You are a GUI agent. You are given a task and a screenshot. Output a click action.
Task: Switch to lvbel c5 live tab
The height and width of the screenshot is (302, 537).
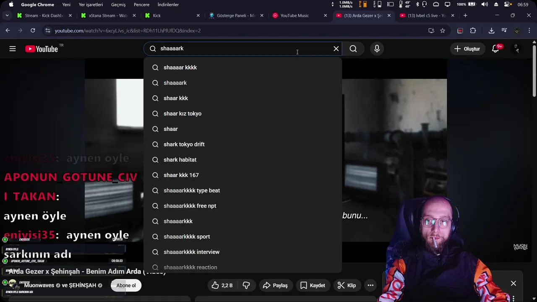[427, 16]
